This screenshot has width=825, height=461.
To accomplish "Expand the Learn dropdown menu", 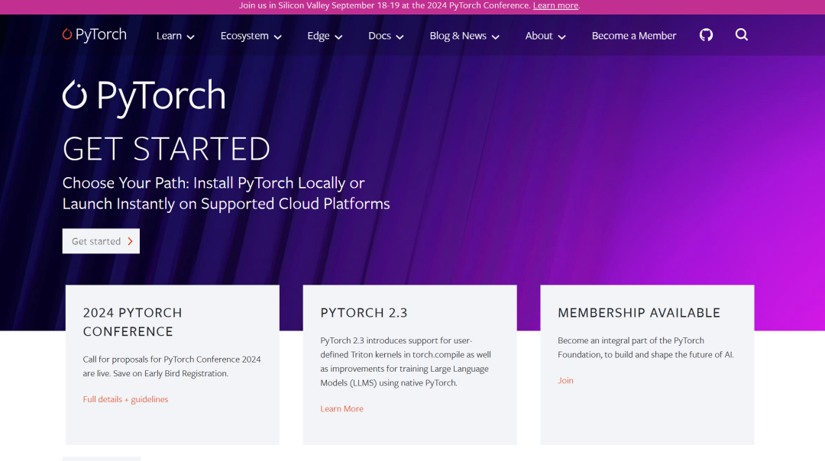I will tap(175, 36).
